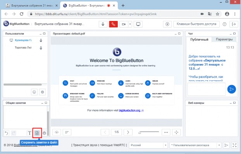Redo in shared notes toolbar
This screenshot has height=154, width=241.
(x=14, y=133)
